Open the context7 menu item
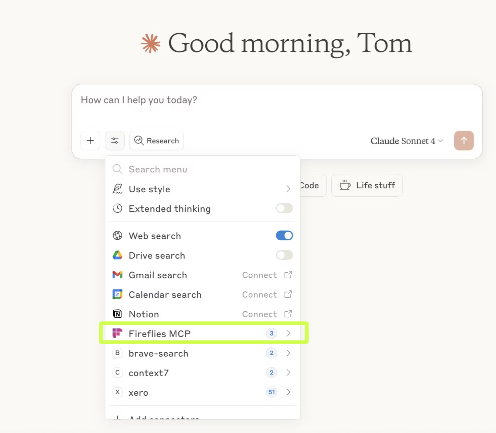Screen dimensions: 496x433 (x=203, y=373)
